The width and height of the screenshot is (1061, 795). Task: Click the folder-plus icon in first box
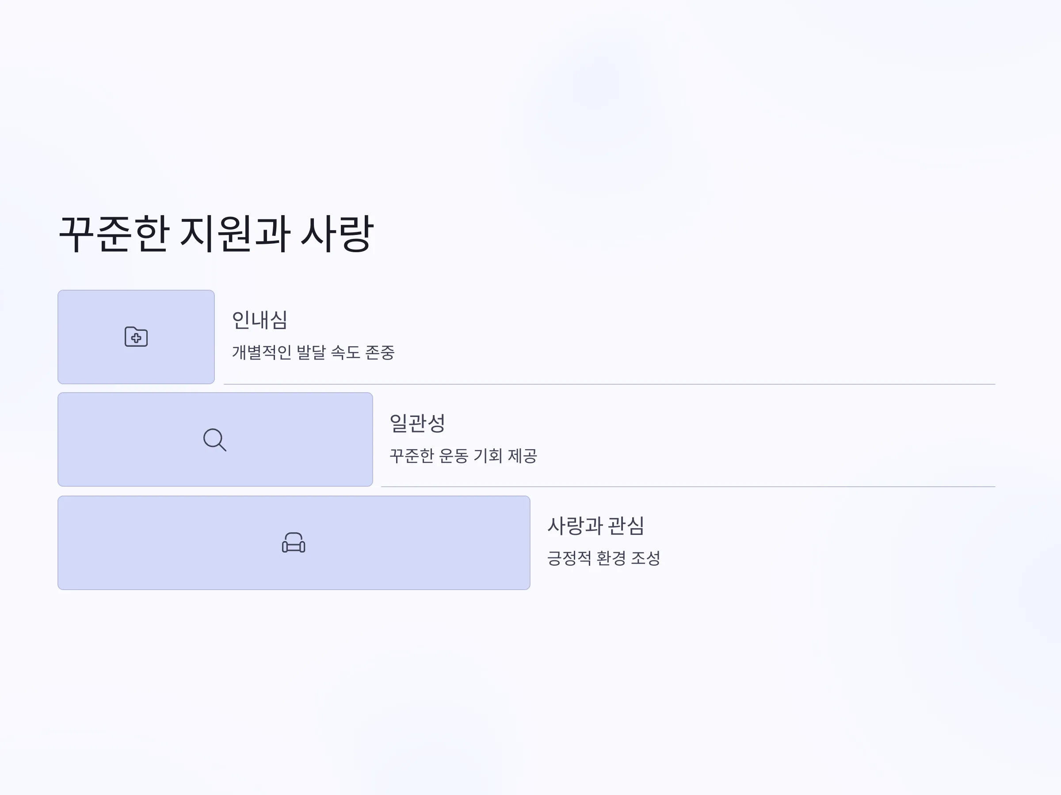pyautogui.click(x=136, y=337)
